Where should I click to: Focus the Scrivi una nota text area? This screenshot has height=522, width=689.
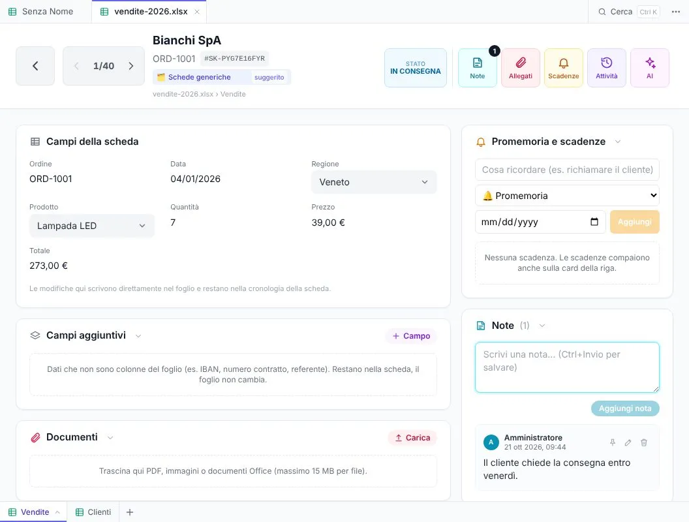click(x=567, y=367)
